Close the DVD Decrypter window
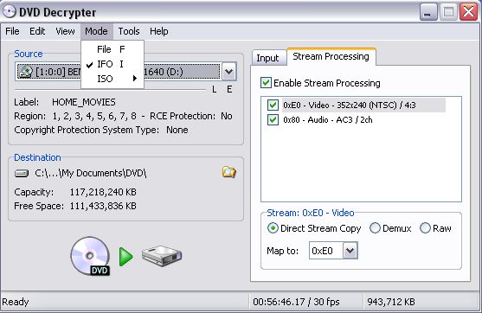 [468, 12]
